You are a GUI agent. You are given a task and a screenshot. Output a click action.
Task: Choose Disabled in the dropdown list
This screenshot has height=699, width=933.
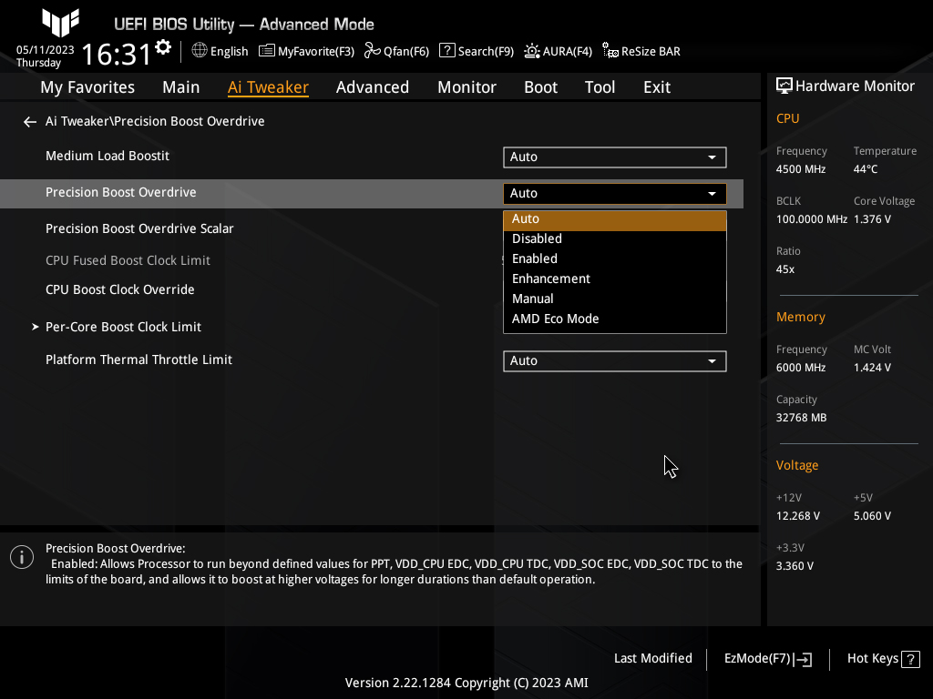615,238
